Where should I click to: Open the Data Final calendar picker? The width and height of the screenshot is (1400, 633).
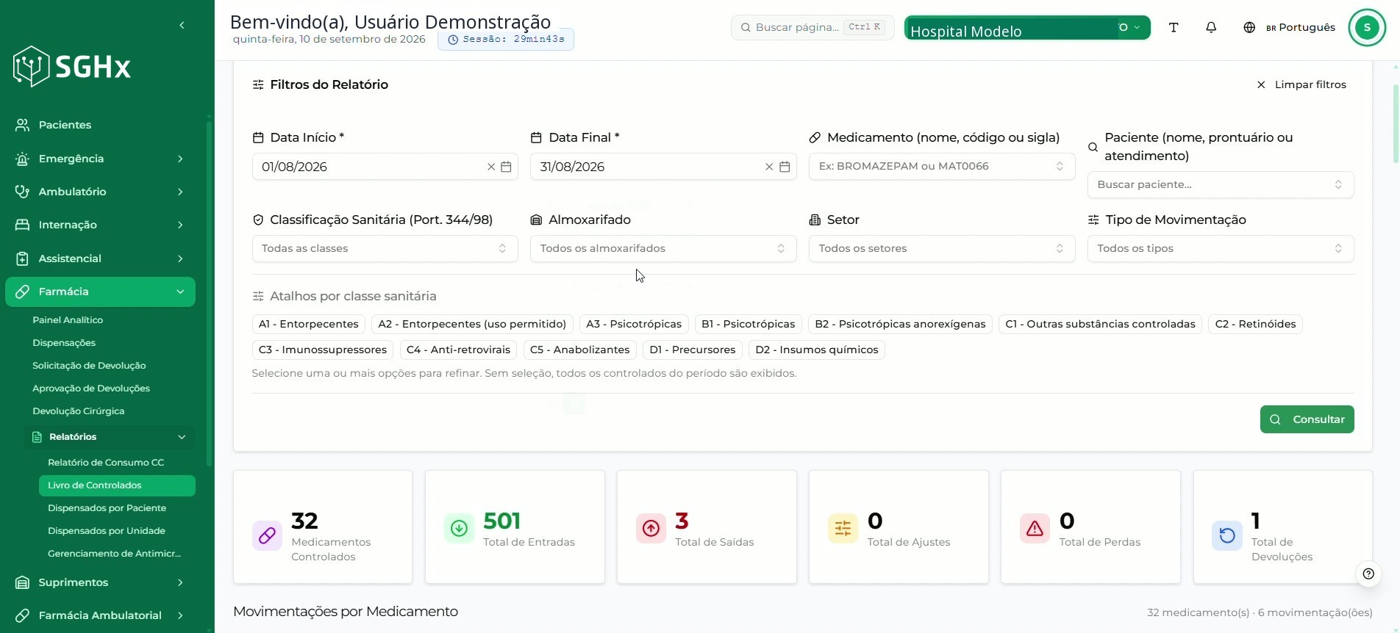tap(785, 167)
